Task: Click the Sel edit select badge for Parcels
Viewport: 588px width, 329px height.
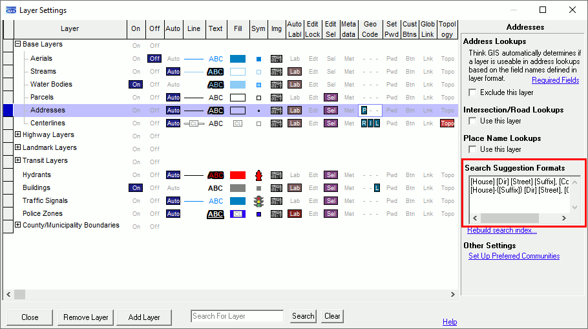Action: tap(331, 98)
